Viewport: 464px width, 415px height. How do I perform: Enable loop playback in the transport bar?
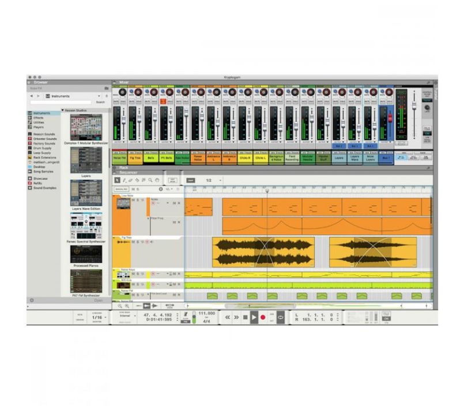point(280,317)
